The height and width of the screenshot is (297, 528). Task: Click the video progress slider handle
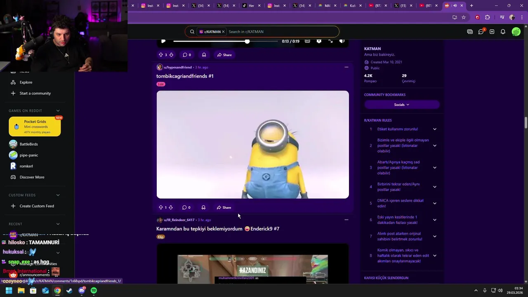(247, 41)
